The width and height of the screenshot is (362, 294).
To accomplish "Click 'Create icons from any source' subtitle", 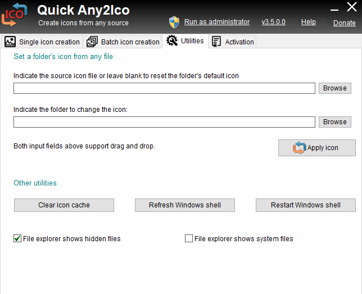I will [83, 23].
